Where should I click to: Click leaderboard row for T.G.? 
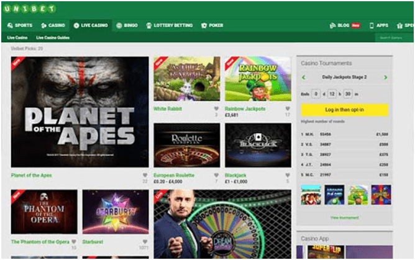(345, 155)
